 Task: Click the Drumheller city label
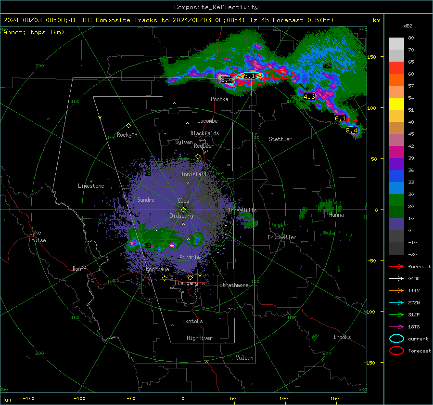(282, 237)
